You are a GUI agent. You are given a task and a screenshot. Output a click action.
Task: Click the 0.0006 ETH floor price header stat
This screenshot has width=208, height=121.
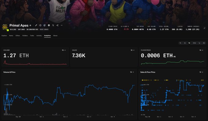pos(112,29)
